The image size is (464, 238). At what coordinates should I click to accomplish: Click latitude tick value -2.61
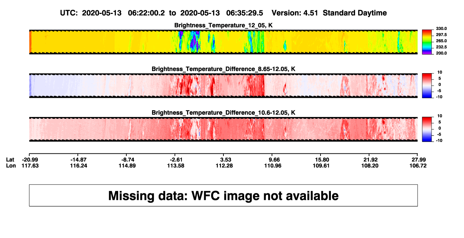(x=176, y=159)
